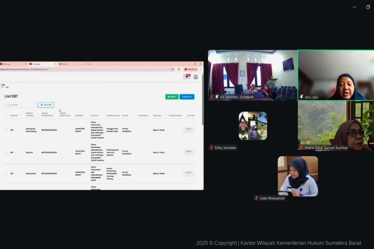The height and width of the screenshot is (249, 374).
Task: Click muted mic icon beside Echy Joniwen
Action: (x=211, y=148)
